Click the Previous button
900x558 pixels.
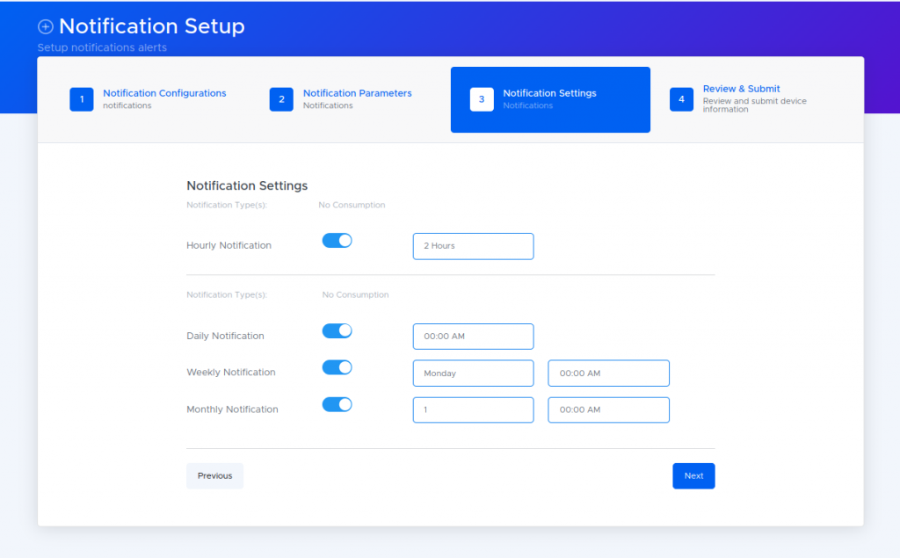(x=214, y=475)
